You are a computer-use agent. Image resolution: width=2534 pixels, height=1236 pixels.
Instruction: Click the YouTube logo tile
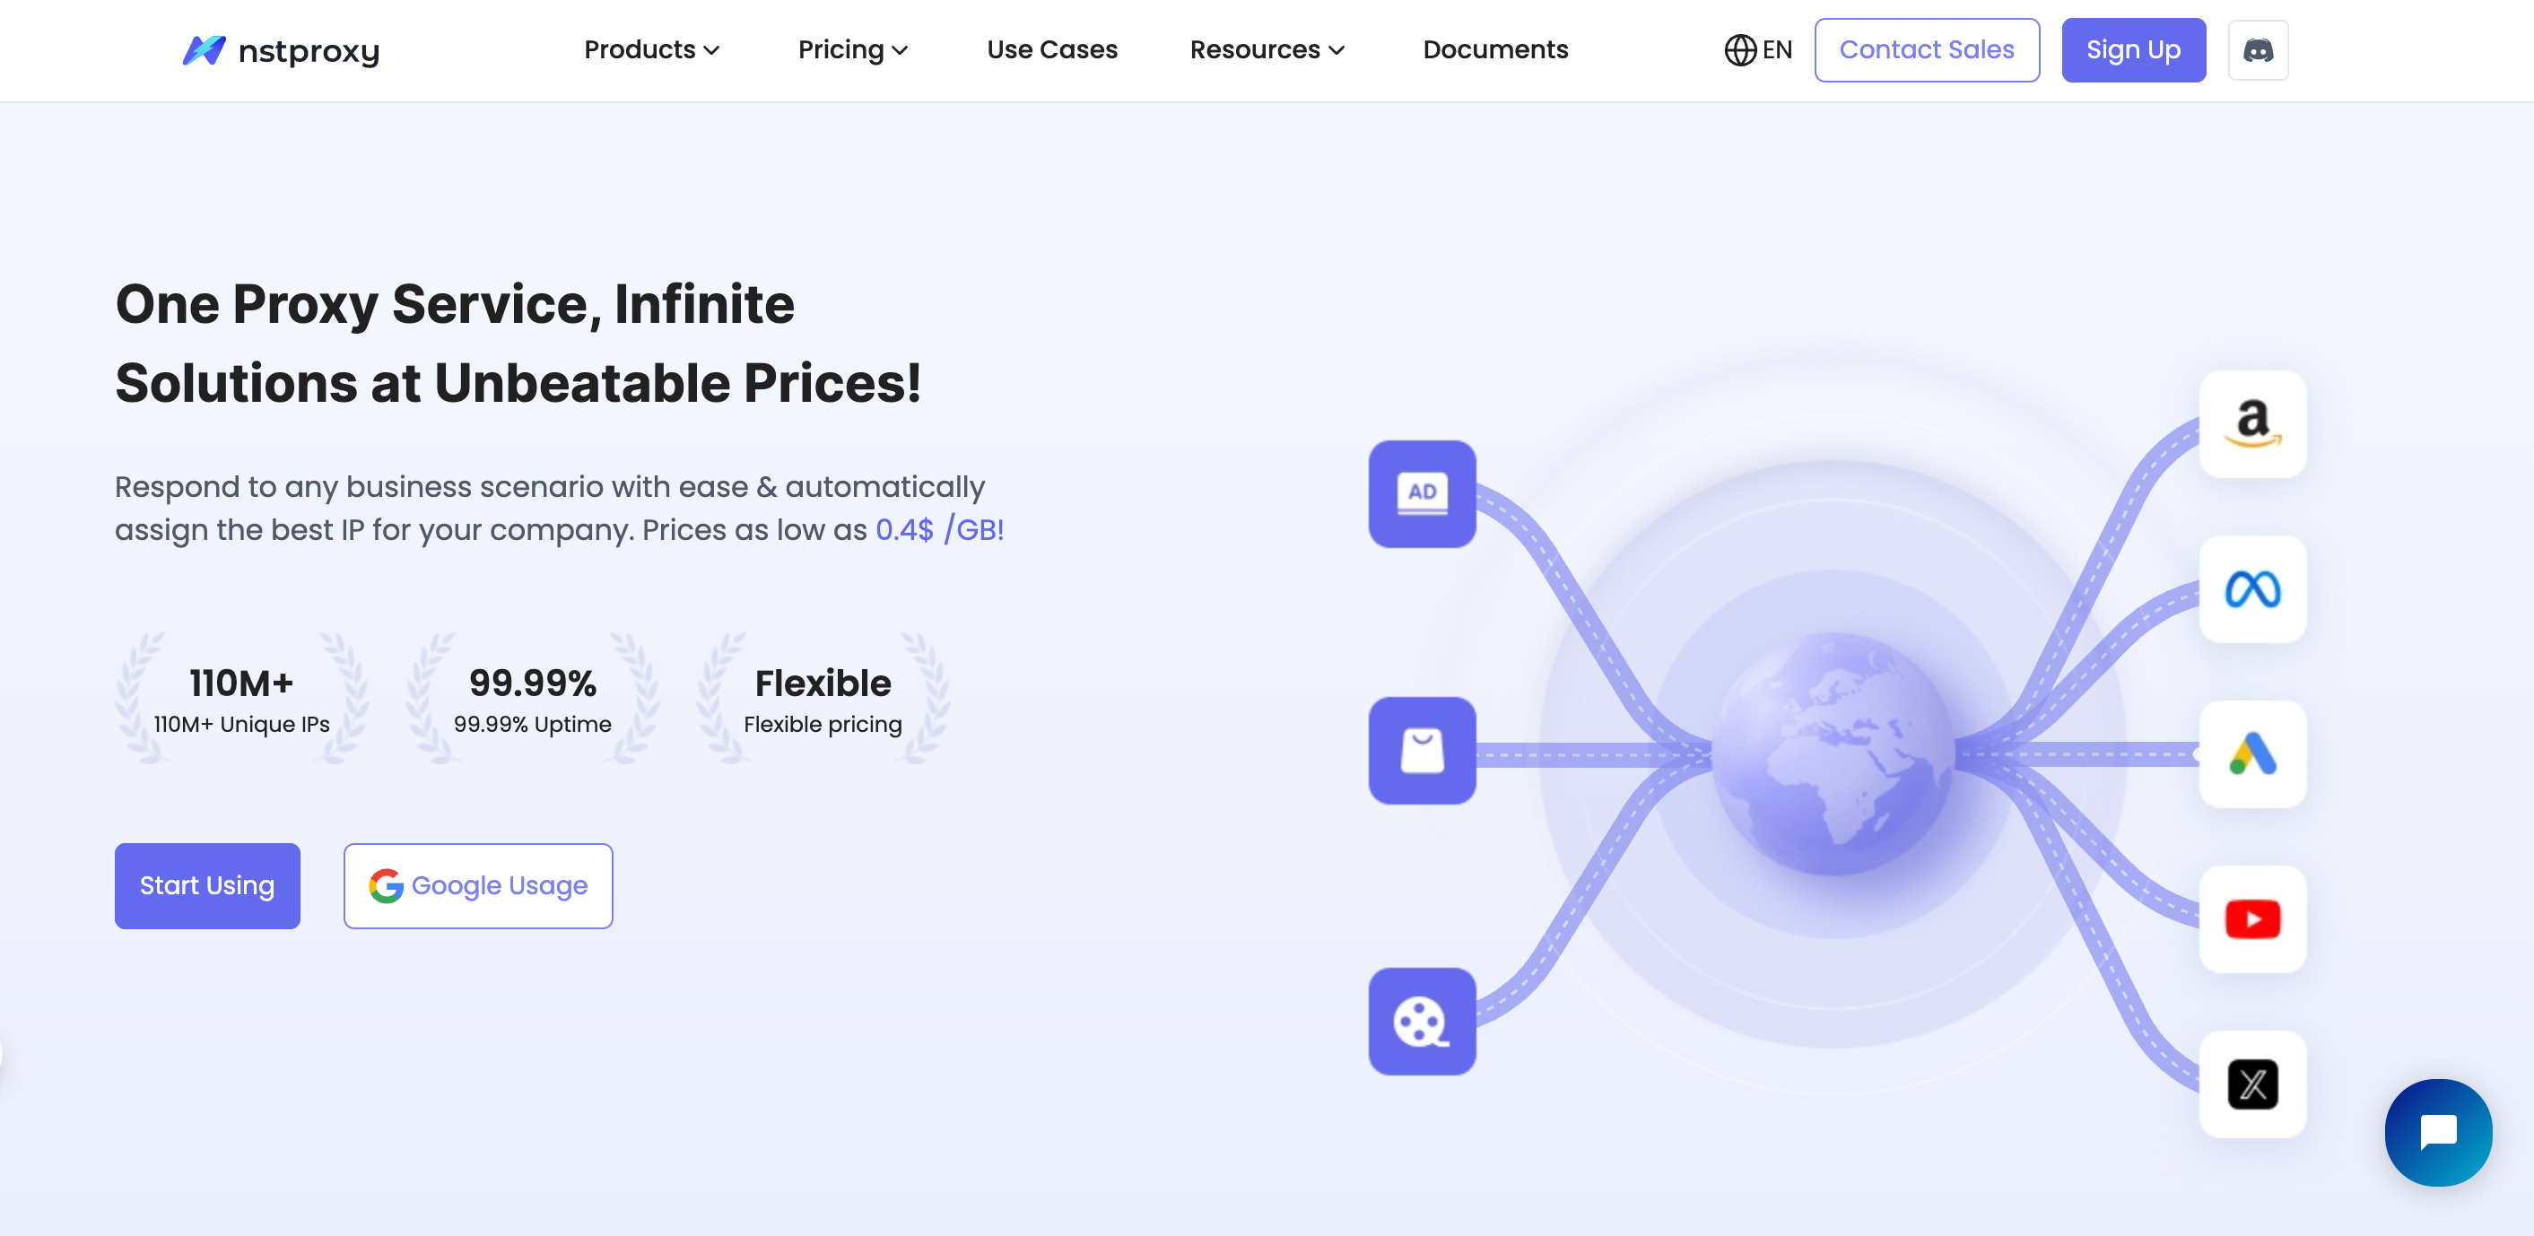[x=2251, y=919]
